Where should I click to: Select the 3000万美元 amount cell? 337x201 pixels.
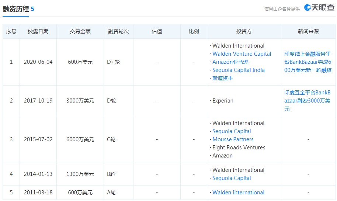80,101
